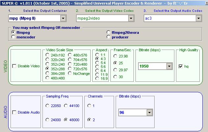
Task: Select NoChange video scale option
Action: [x=70, y=73]
